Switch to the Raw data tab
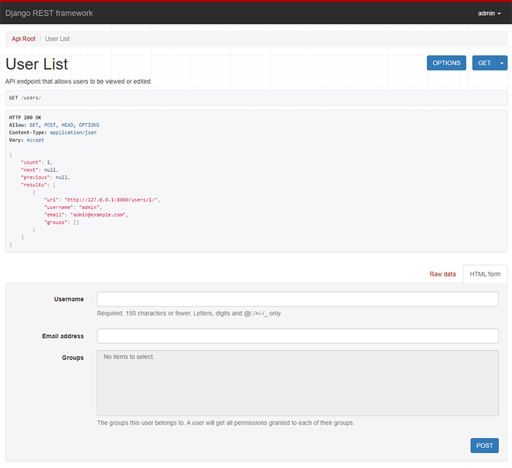Screen dimensions: 512x468 click(442, 274)
